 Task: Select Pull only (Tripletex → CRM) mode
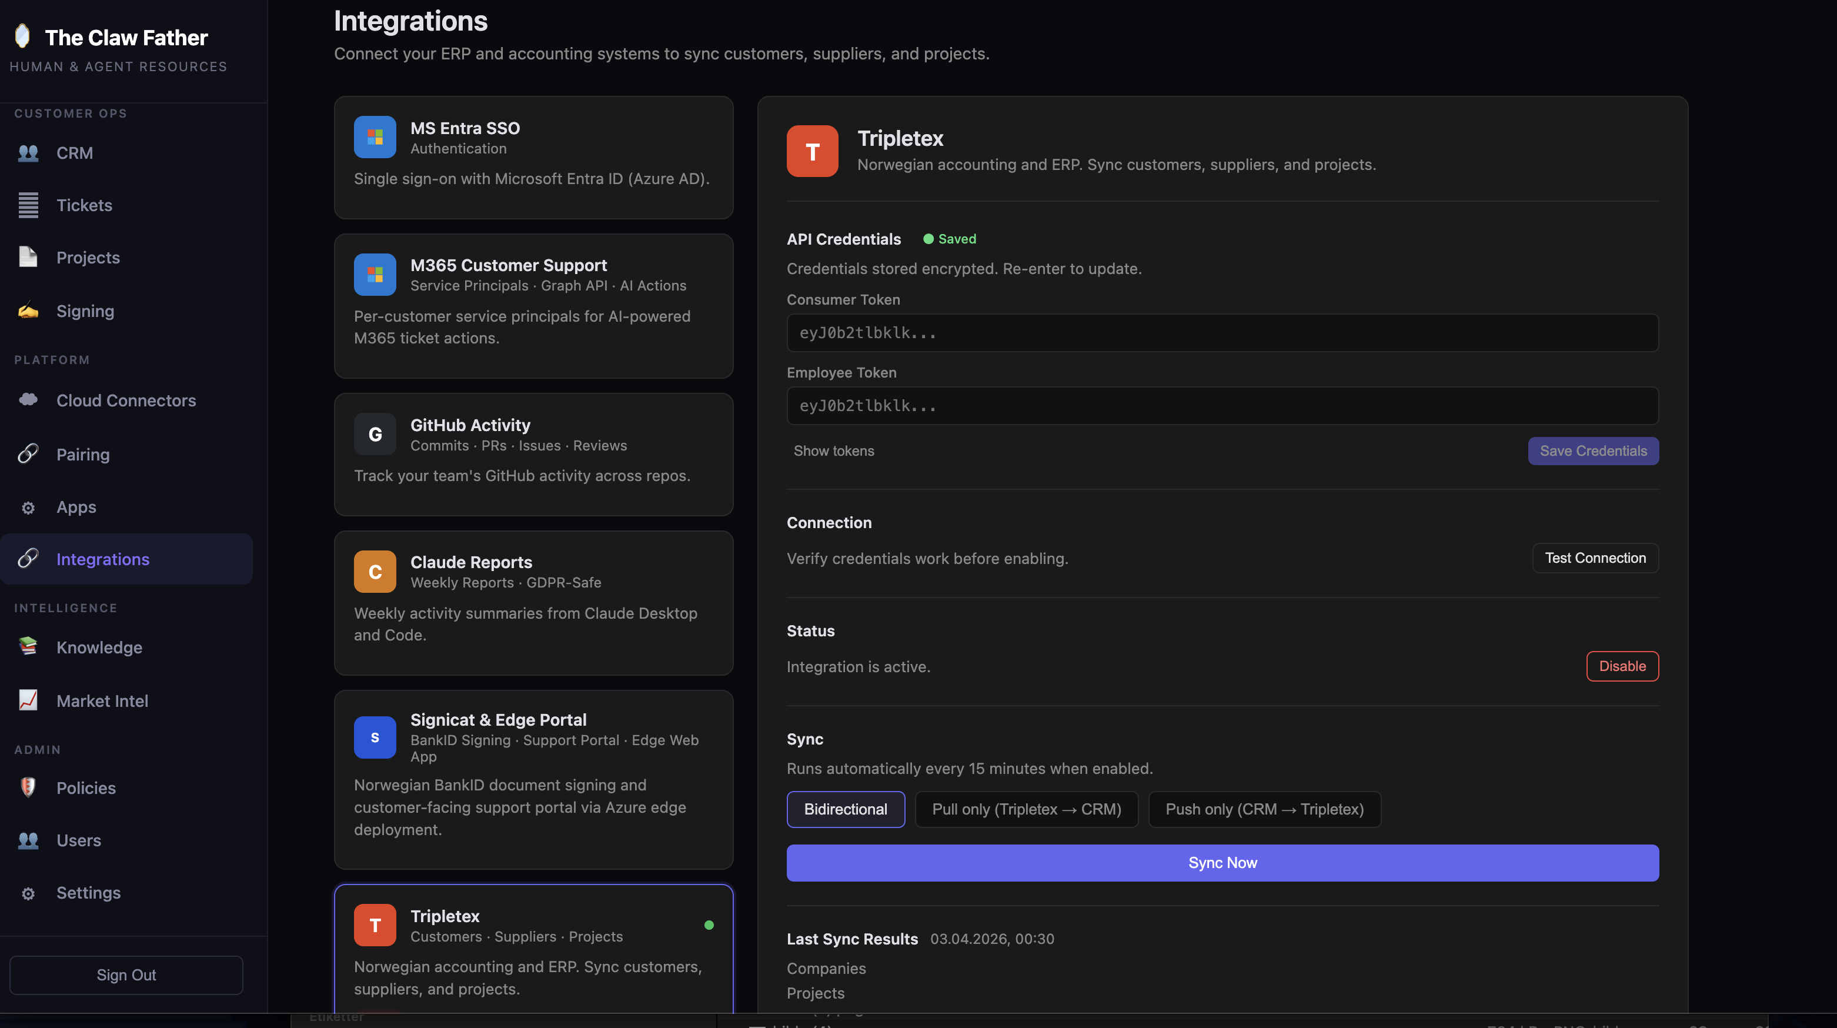pos(1026,809)
